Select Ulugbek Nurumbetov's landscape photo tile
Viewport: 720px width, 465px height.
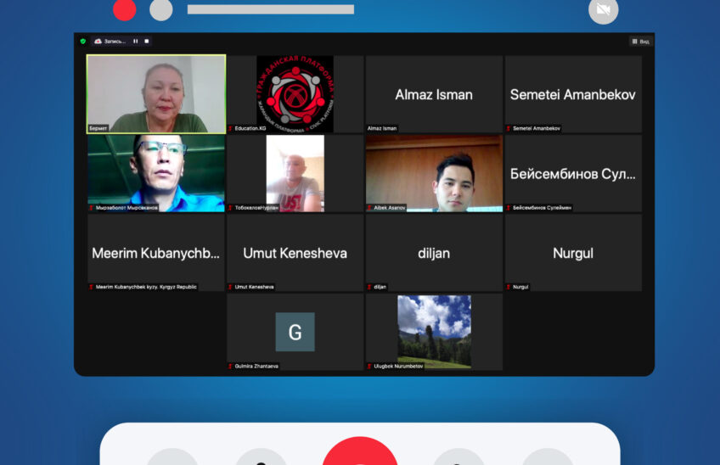434,331
